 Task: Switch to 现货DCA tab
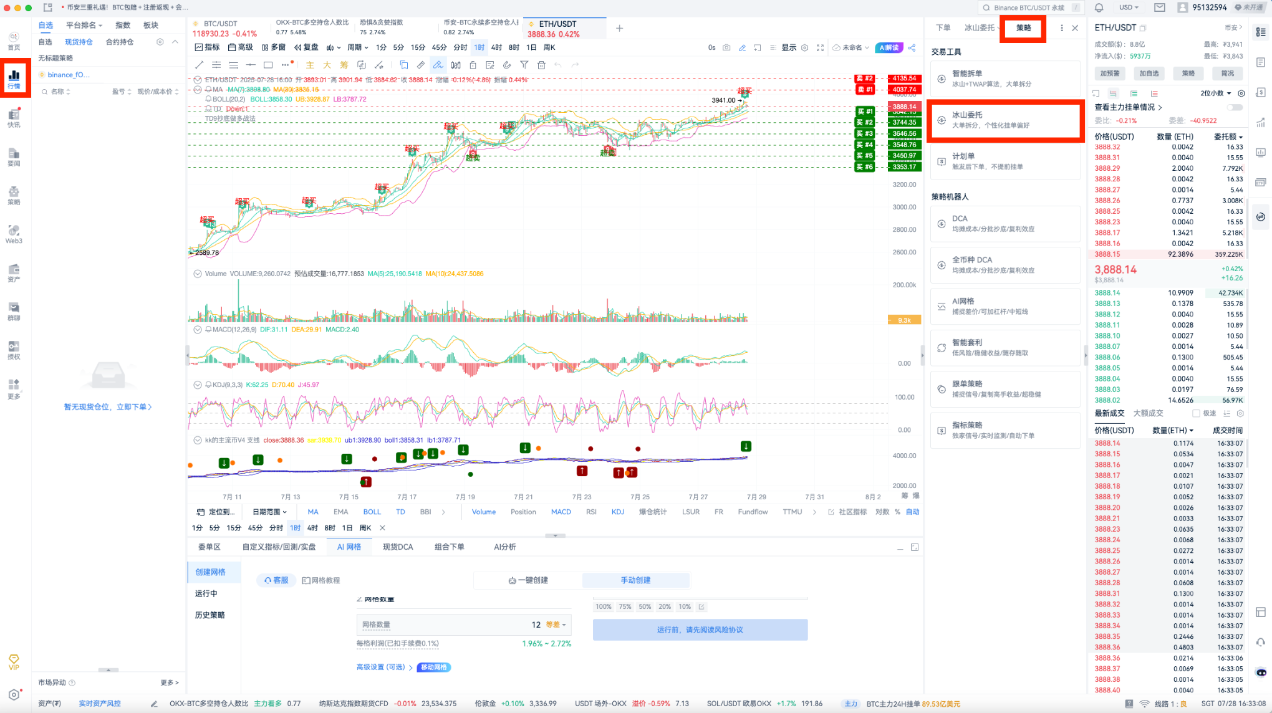click(398, 547)
